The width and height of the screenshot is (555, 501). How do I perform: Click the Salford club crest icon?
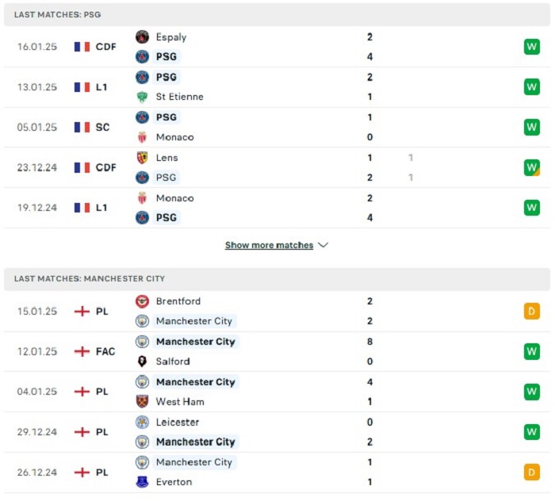click(142, 361)
